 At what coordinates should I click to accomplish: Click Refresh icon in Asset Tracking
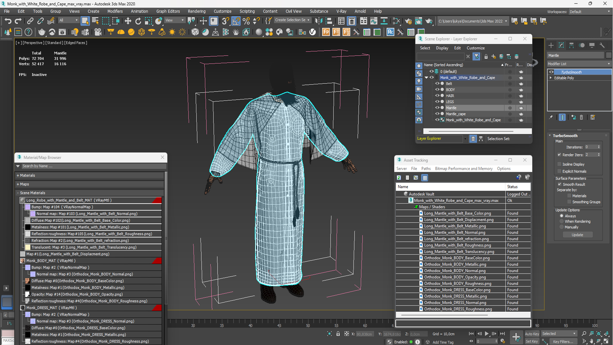point(399,178)
